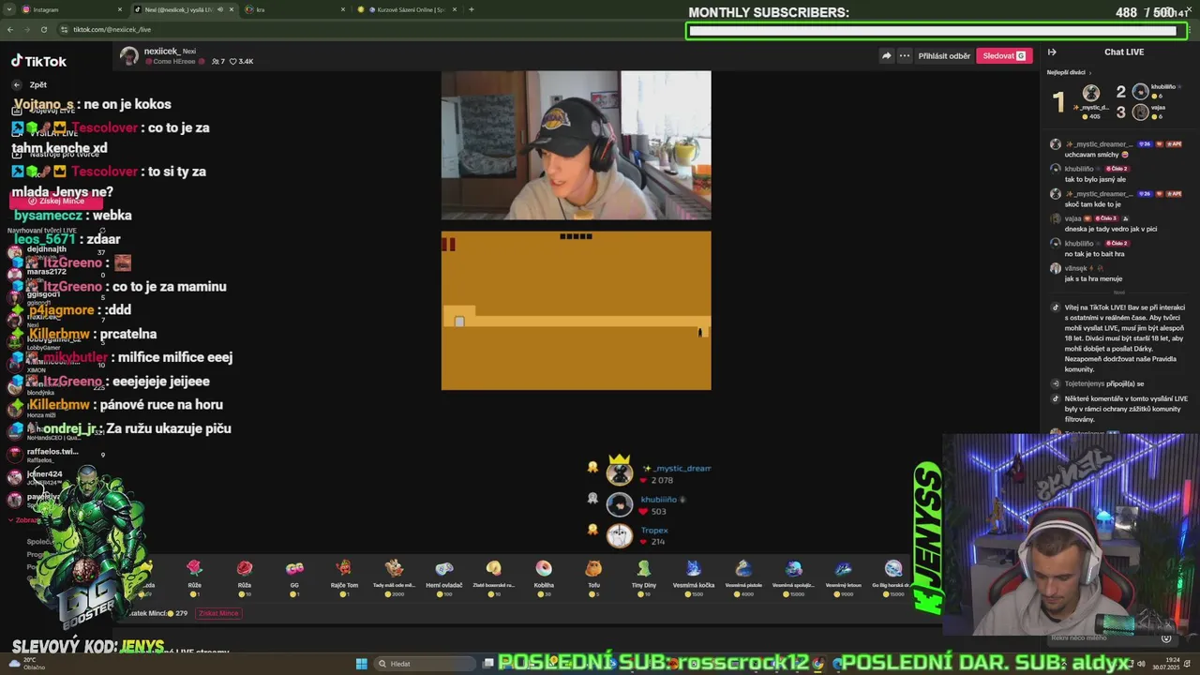
Task: Open chat user vănsęk's name
Action: coord(1075,268)
